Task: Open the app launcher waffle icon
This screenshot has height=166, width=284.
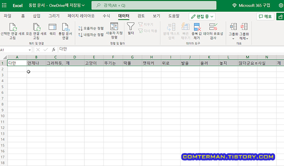Action: [4, 5]
